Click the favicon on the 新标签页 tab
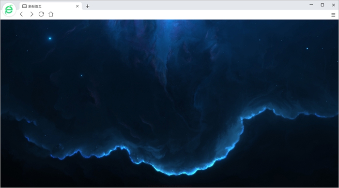This screenshot has width=339, height=188. click(24, 6)
